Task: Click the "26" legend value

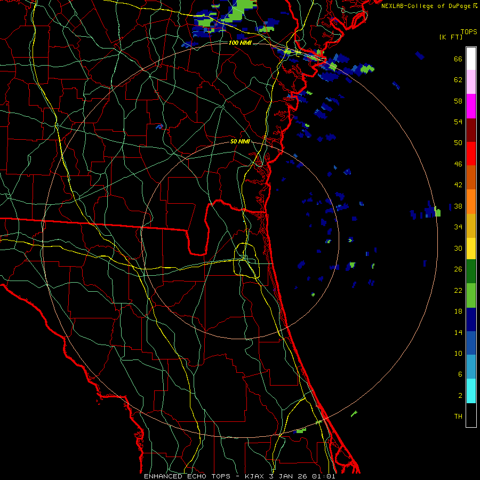Action: (458, 269)
